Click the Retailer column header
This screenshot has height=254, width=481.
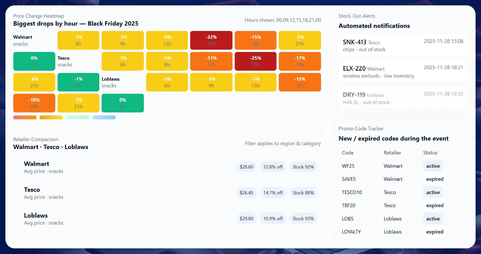tap(392, 153)
